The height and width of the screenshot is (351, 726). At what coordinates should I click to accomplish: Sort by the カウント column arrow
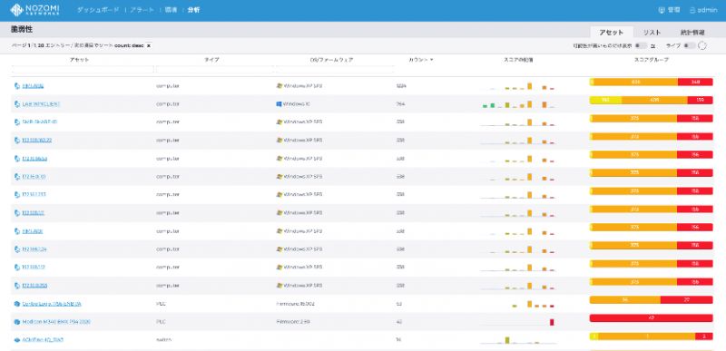tap(432, 60)
